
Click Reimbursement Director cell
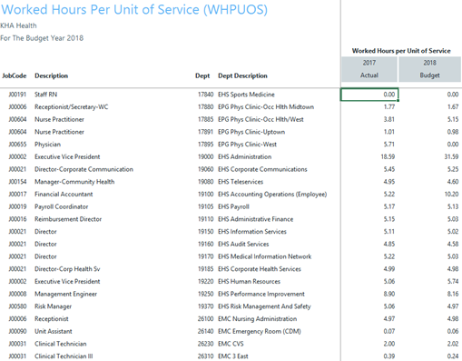coord(68,219)
